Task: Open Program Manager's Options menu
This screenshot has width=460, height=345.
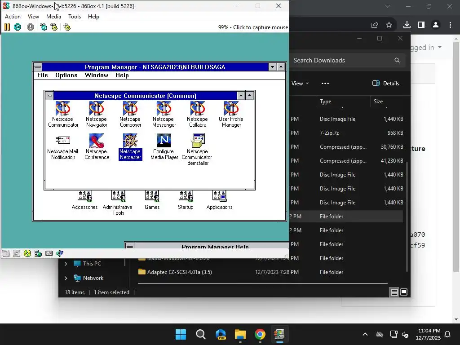Action: (x=66, y=75)
